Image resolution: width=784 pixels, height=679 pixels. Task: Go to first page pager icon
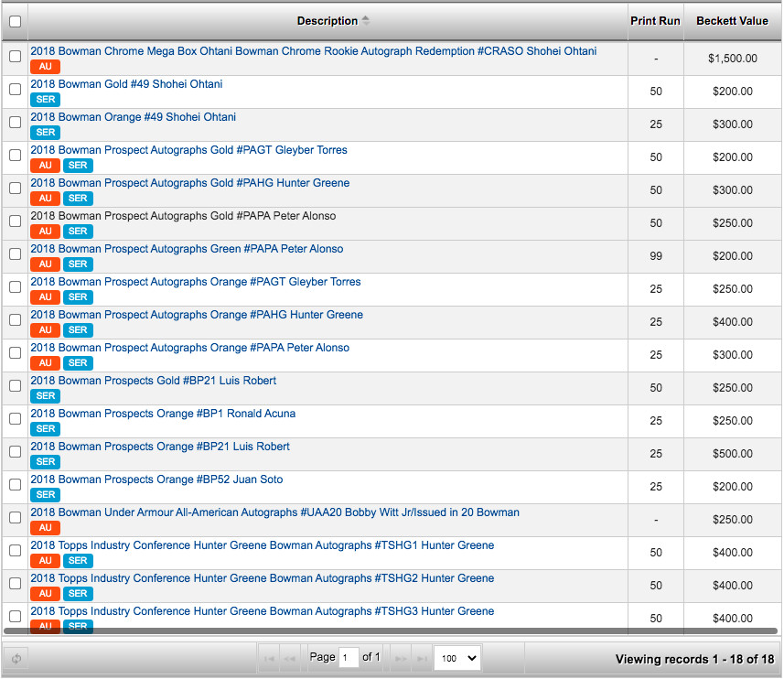coord(269,659)
